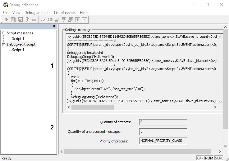Open the File menu
The image size is (229, 161).
tap(5, 13)
